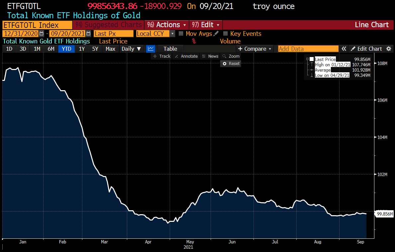Select the 1D range tab
395x252 pixels.
[x=9, y=49]
